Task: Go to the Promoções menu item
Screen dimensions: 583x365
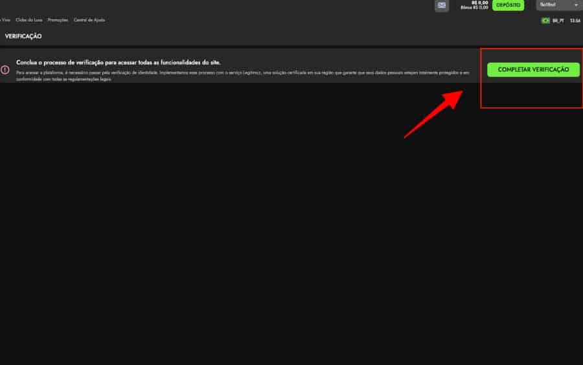Action: point(58,20)
